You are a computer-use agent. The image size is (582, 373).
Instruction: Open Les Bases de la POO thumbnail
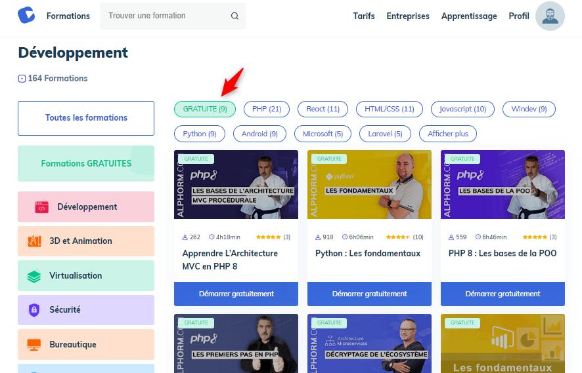click(503, 184)
